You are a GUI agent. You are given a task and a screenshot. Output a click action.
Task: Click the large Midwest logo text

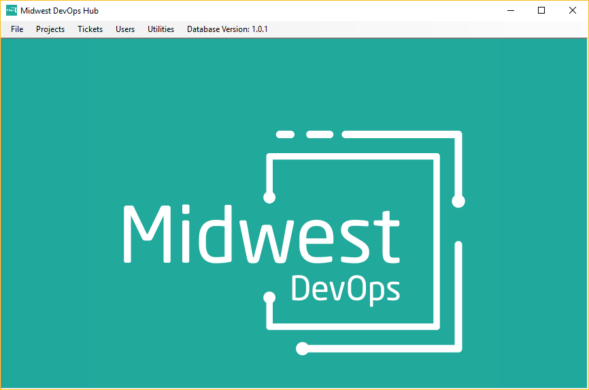pyautogui.click(x=261, y=232)
